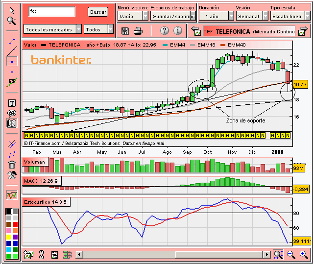Click the MACD 12 26 9 label
Viewport: 314px width, 264px height.
pos(41,181)
